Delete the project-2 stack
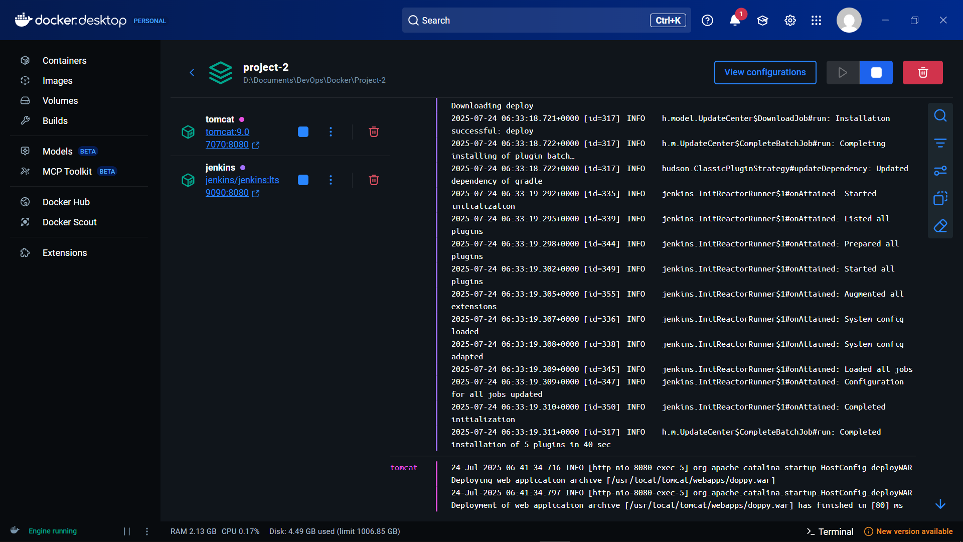This screenshot has width=963, height=542. tap(922, 73)
